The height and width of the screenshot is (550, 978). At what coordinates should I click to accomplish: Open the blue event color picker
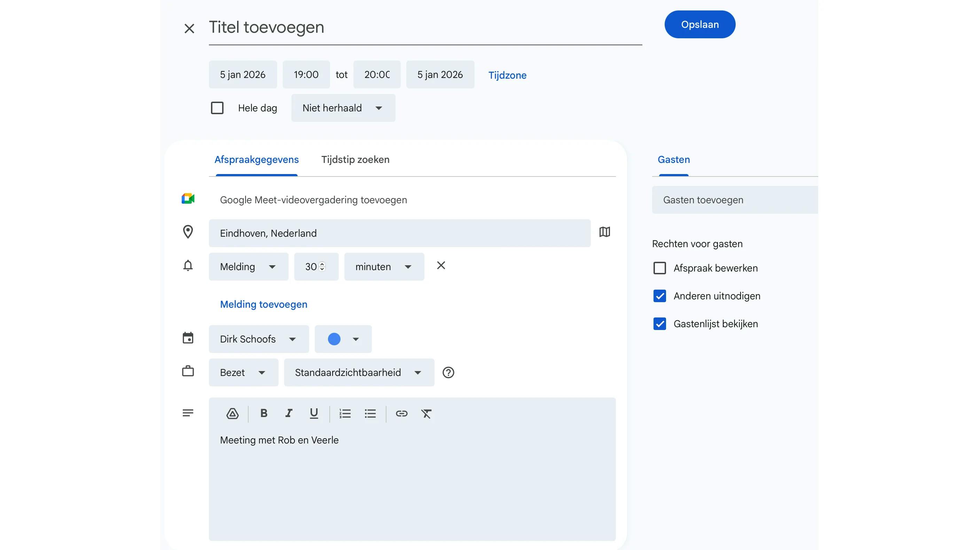click(343, 339)
